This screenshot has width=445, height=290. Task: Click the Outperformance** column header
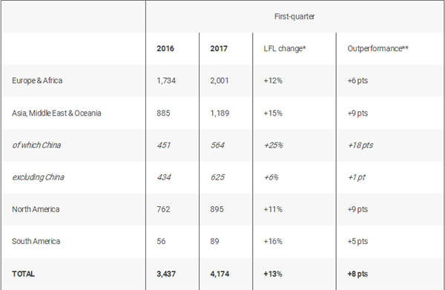pyautogui.click(x=378, y=48)
